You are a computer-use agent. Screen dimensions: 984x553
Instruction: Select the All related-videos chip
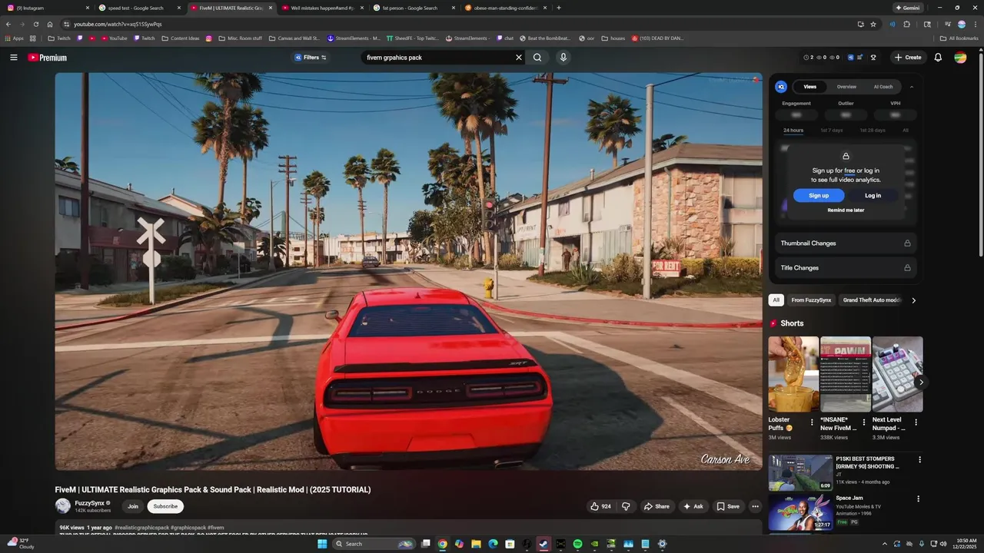(x=776, y=300)
